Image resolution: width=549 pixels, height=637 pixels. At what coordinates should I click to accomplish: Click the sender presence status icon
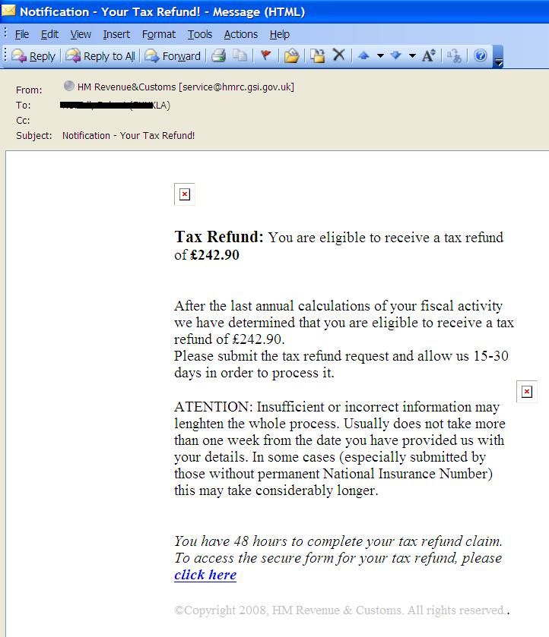click(68, 86)
